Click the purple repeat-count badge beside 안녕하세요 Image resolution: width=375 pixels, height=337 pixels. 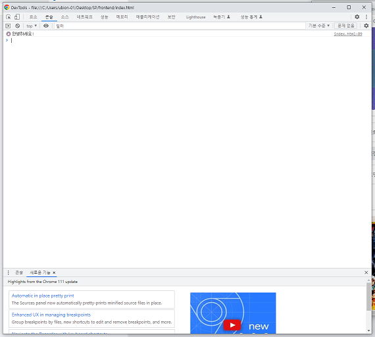tap(9, 34)
